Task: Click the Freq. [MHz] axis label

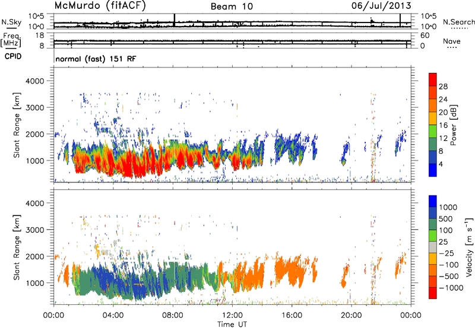Action: 11,40
